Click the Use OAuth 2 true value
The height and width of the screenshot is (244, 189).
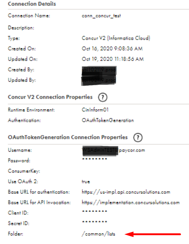[x=86, y=182]
